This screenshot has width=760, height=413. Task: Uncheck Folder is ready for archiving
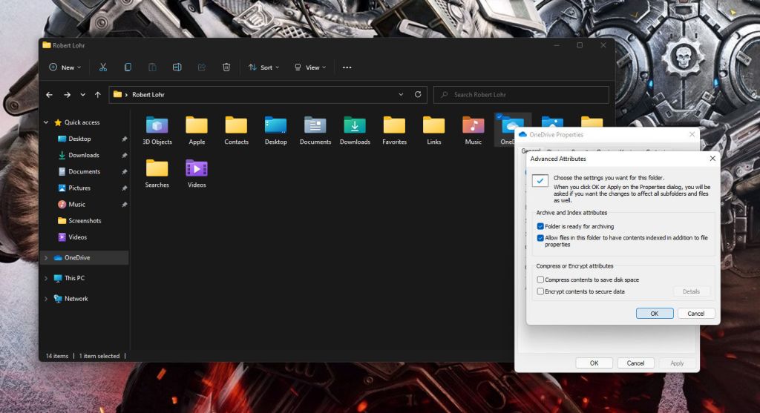[540, 226]
